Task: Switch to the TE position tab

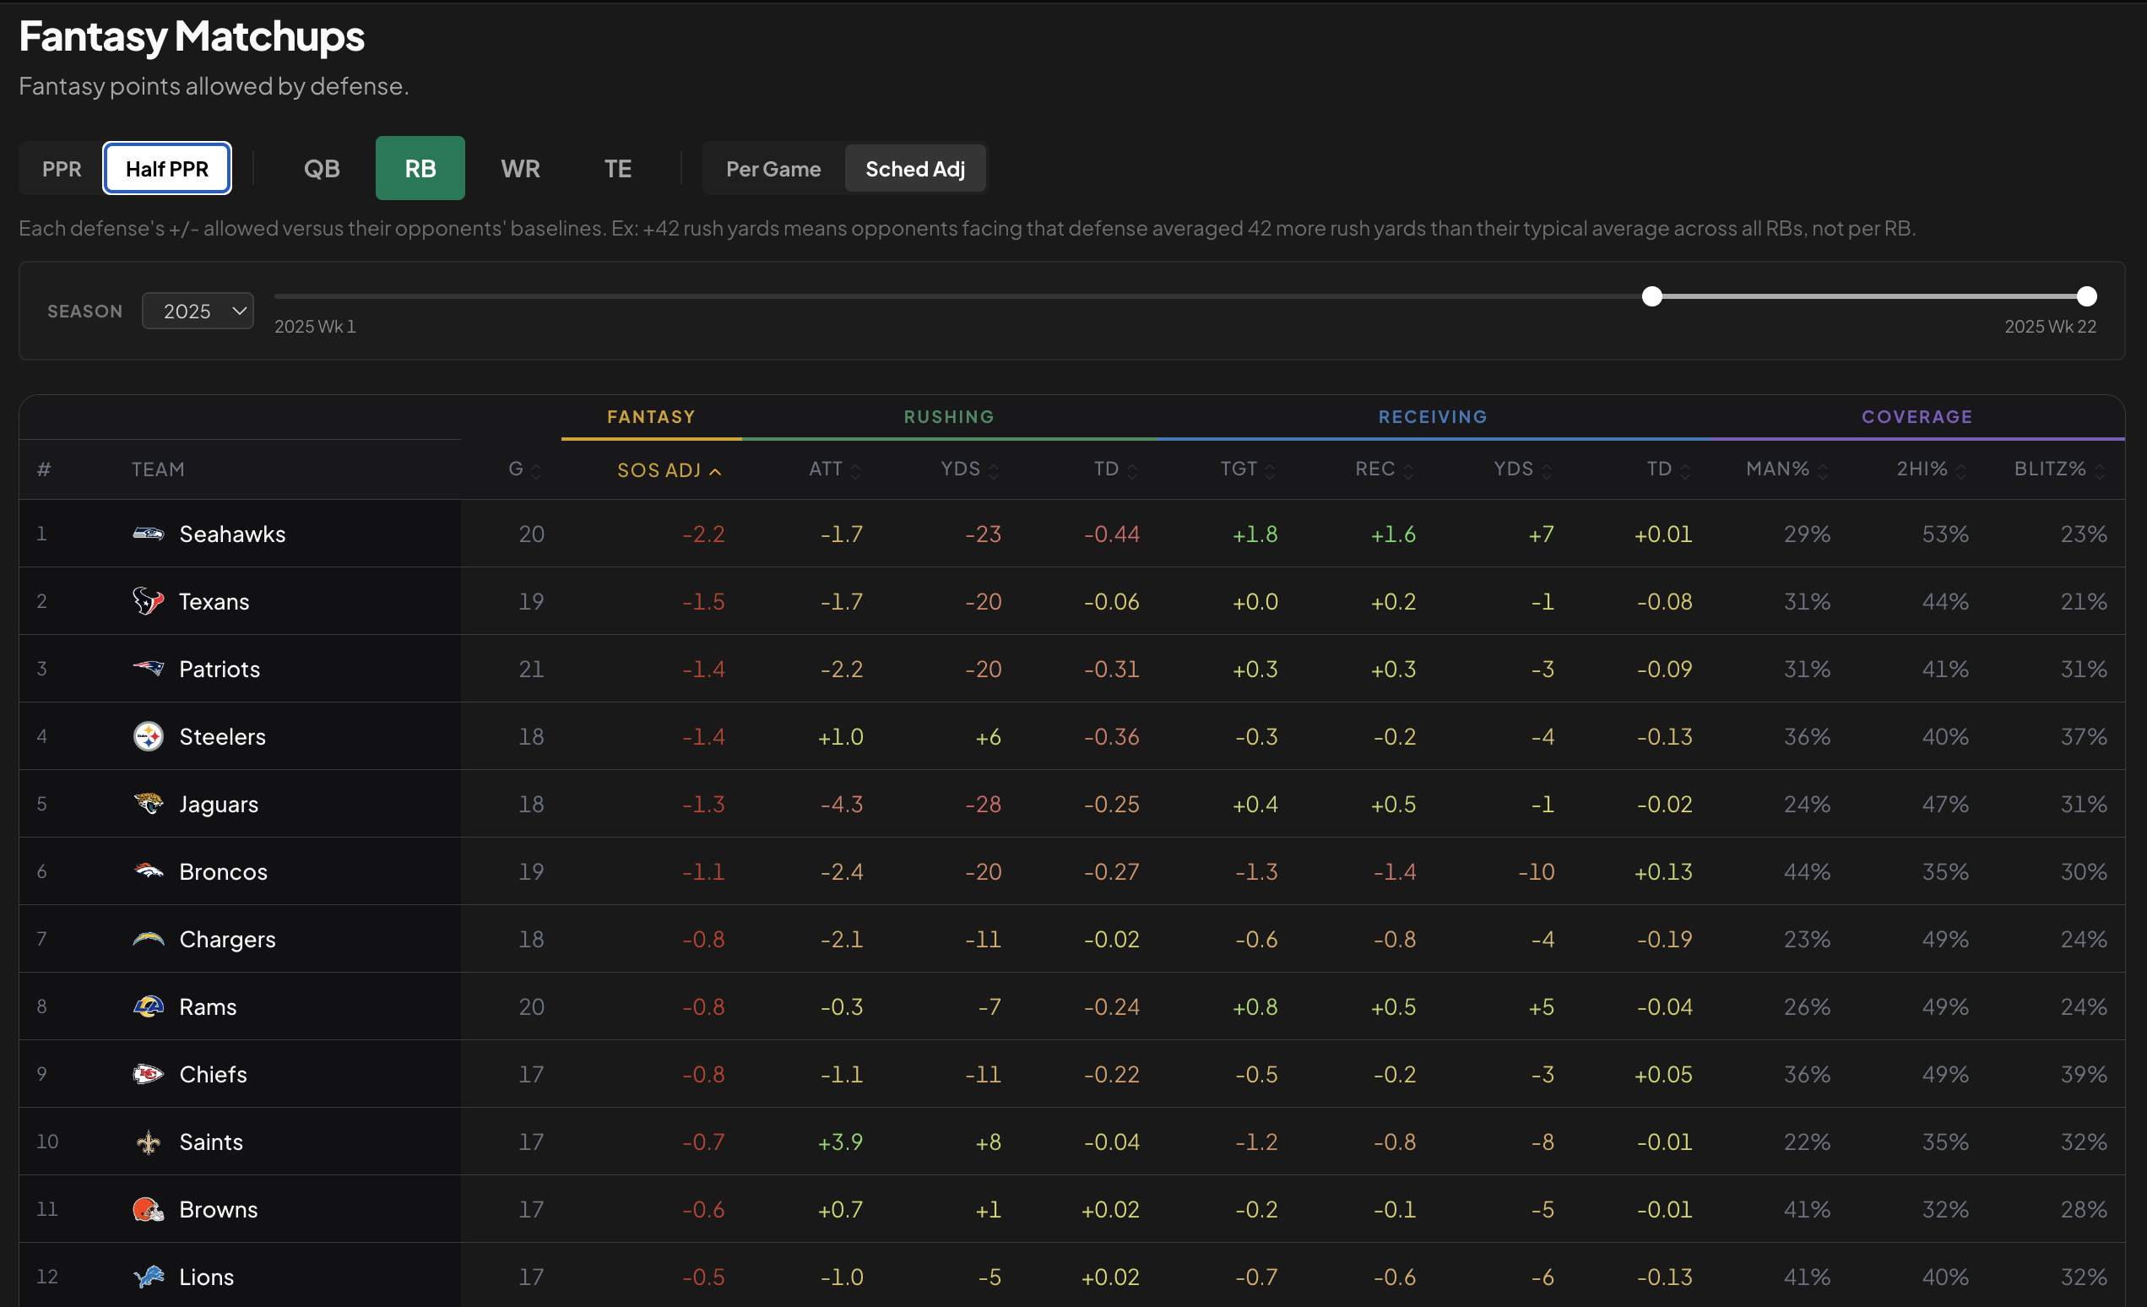Action: pyautogui.click(x=618, y=168)
